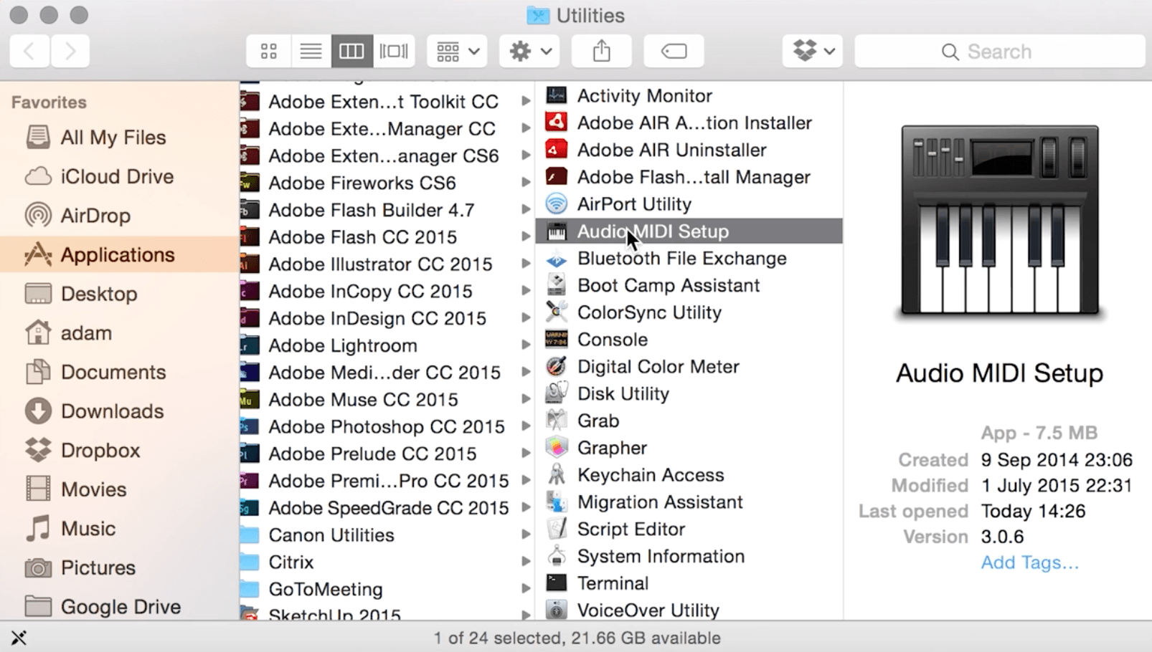Click the Keychain Access icon

pyautogui.click(x=556, y=475)
